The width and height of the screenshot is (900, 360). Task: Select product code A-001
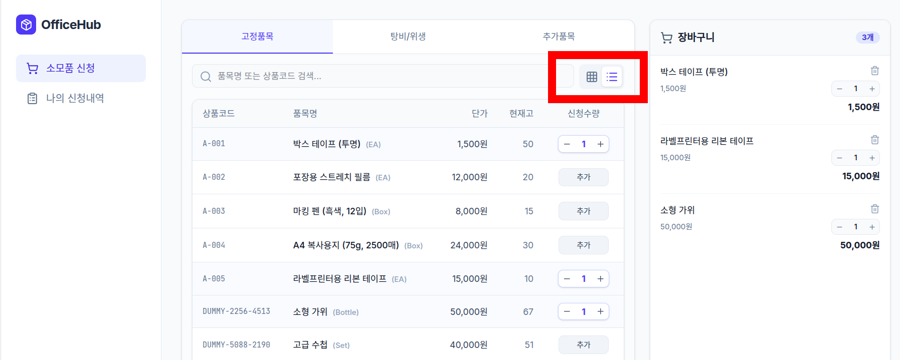[214, 144]
